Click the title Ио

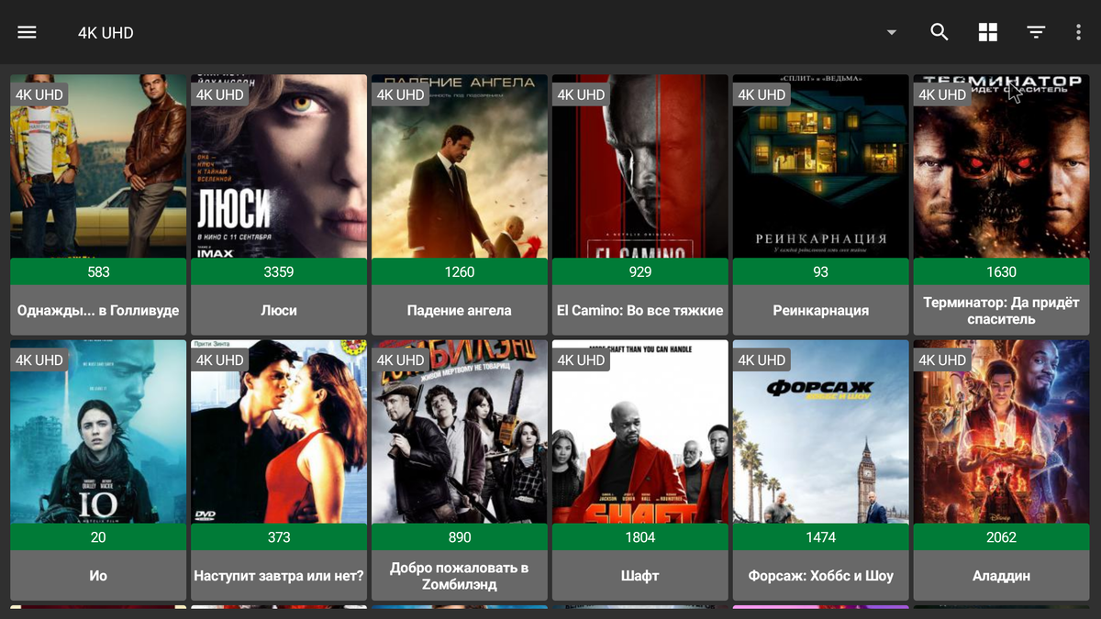pos(98,576)
